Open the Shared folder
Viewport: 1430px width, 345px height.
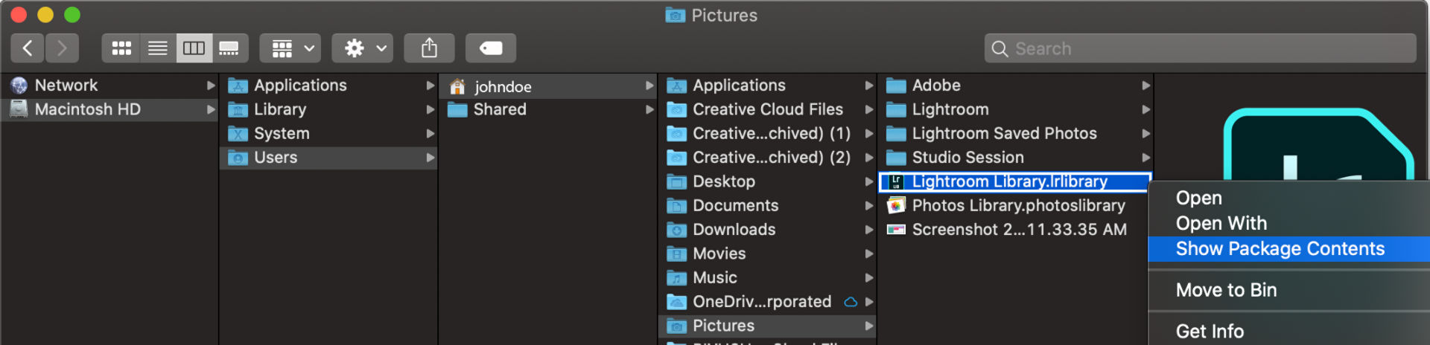coord(548,109)
